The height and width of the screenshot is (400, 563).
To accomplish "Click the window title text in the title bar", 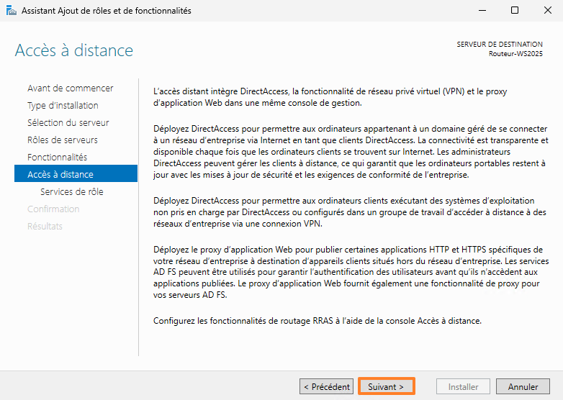I will pos(105,11).
